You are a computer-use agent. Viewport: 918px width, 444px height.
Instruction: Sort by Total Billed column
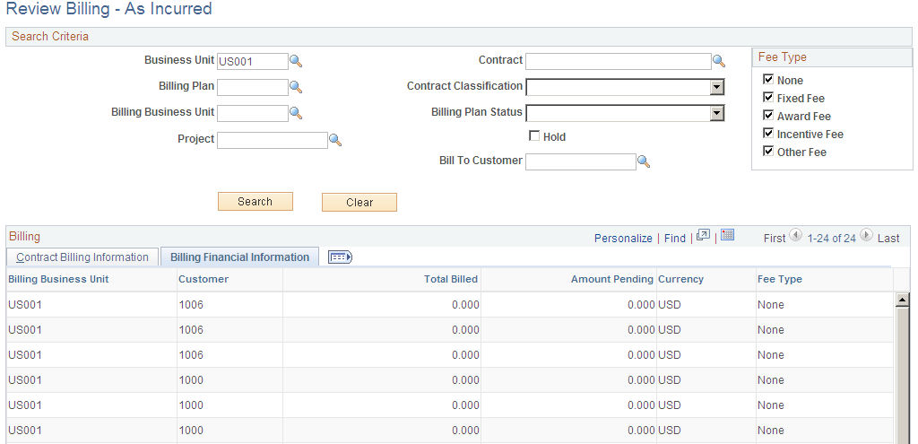tap(451, 279)
